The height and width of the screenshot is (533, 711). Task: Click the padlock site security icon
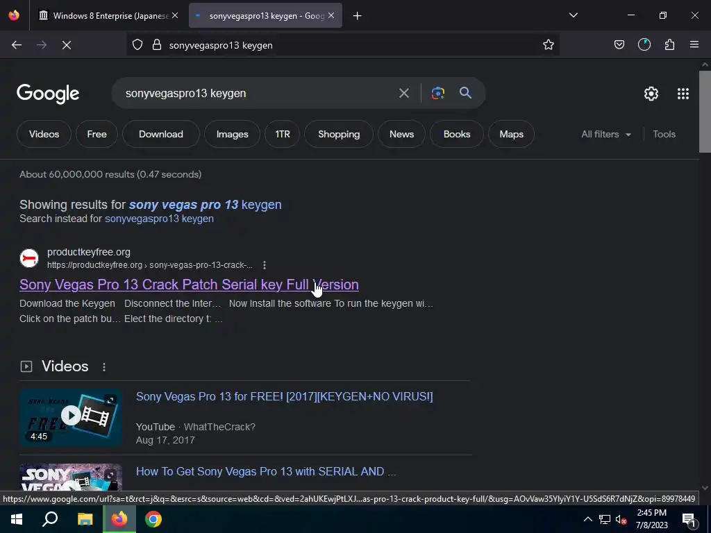point(157,44)
